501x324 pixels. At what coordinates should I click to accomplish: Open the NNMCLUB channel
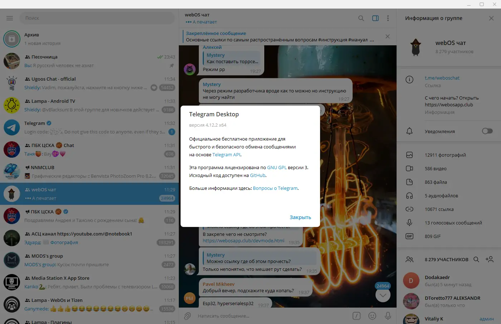(89, 172)
